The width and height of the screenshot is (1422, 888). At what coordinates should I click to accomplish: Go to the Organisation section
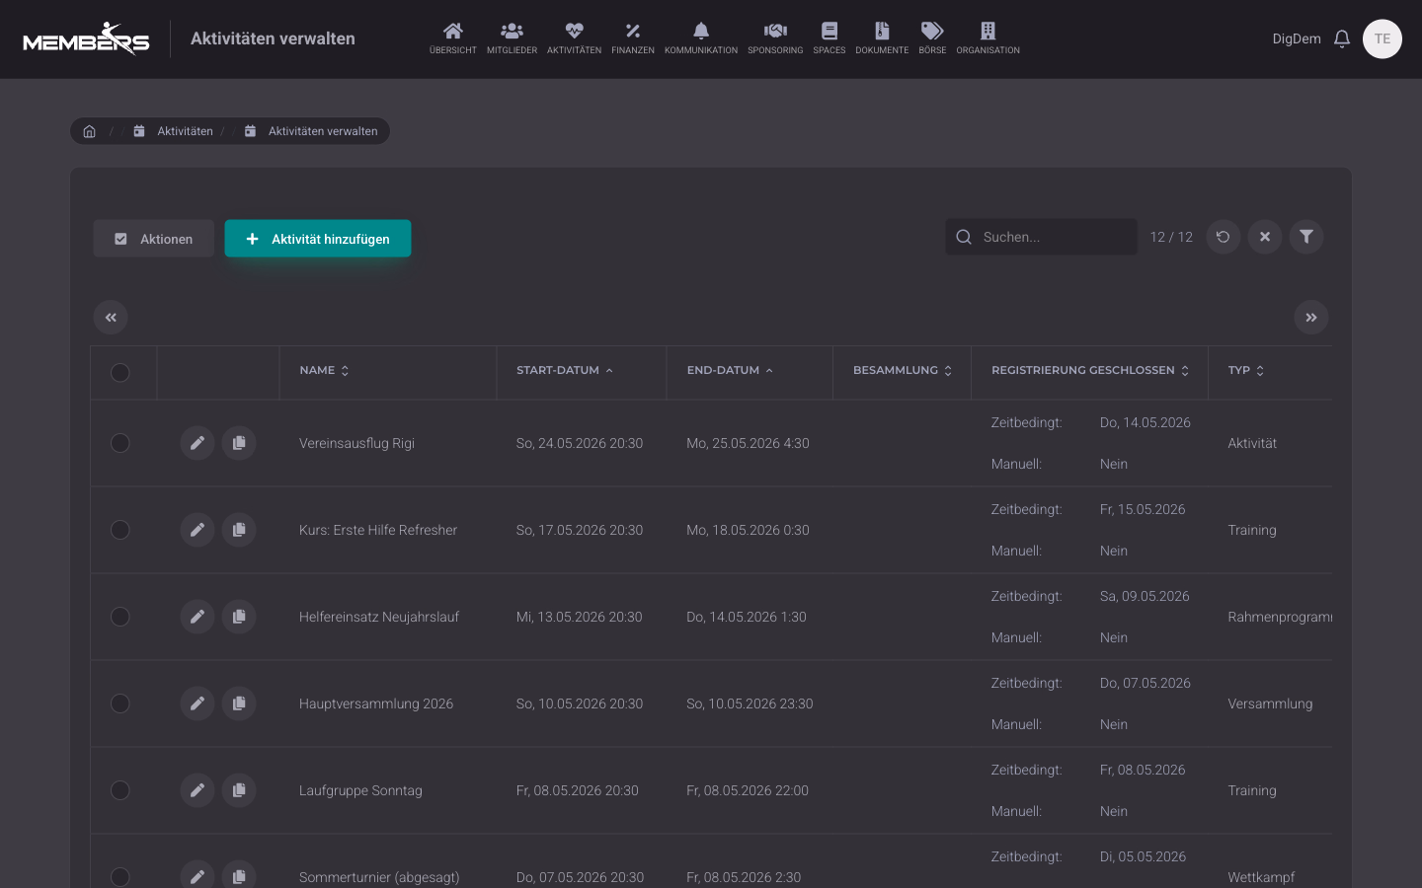987,38
